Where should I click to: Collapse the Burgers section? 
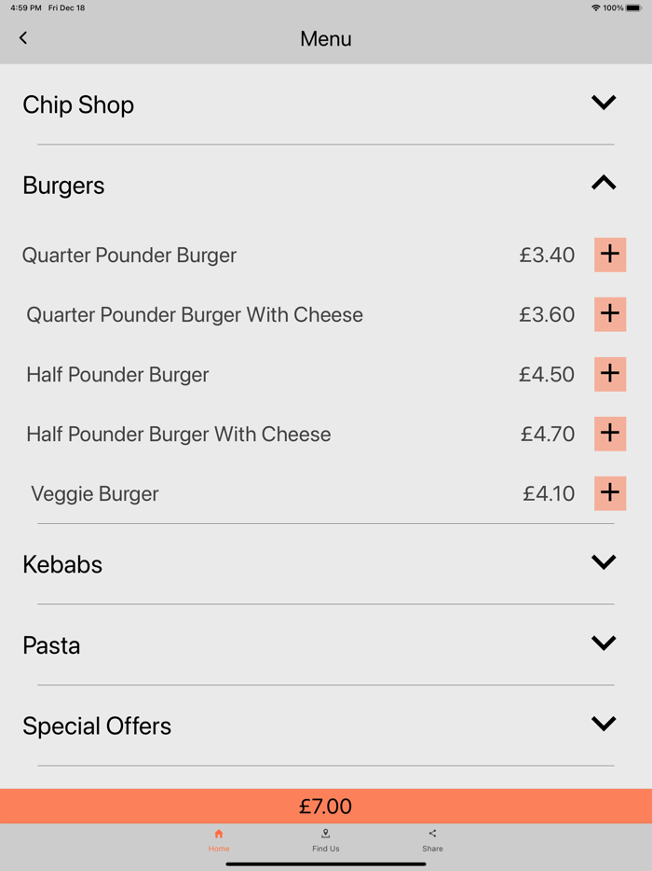pyautogui.click(x=603, y=183)
